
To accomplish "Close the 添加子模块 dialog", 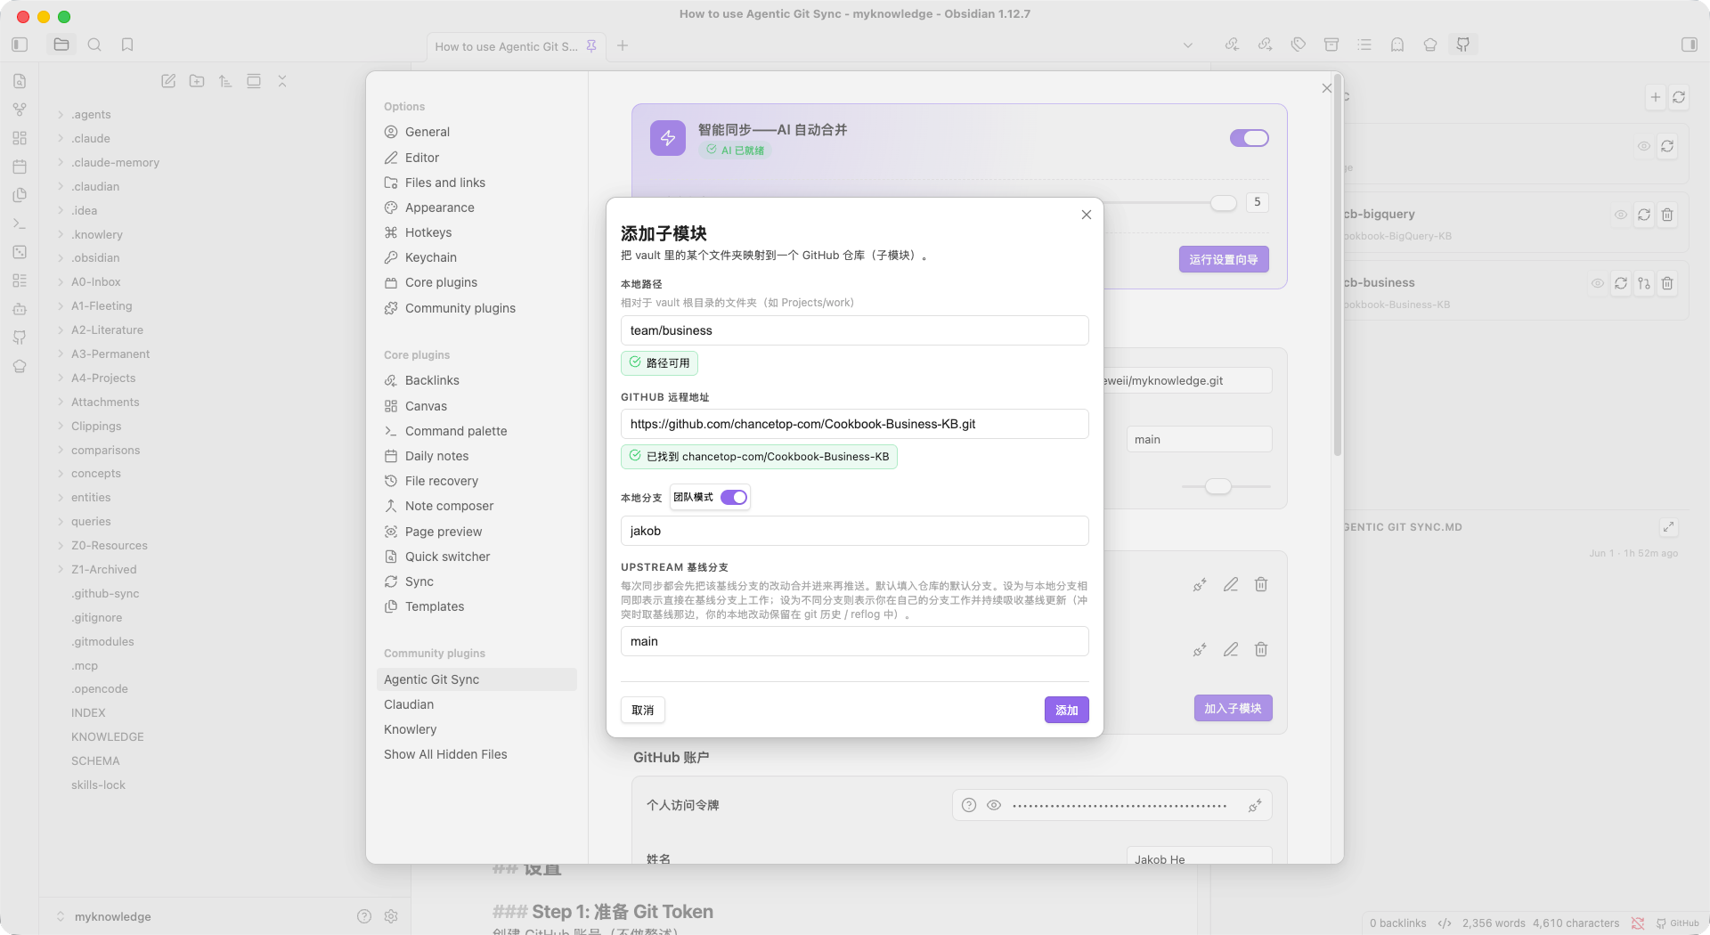I will (1087, 215).
